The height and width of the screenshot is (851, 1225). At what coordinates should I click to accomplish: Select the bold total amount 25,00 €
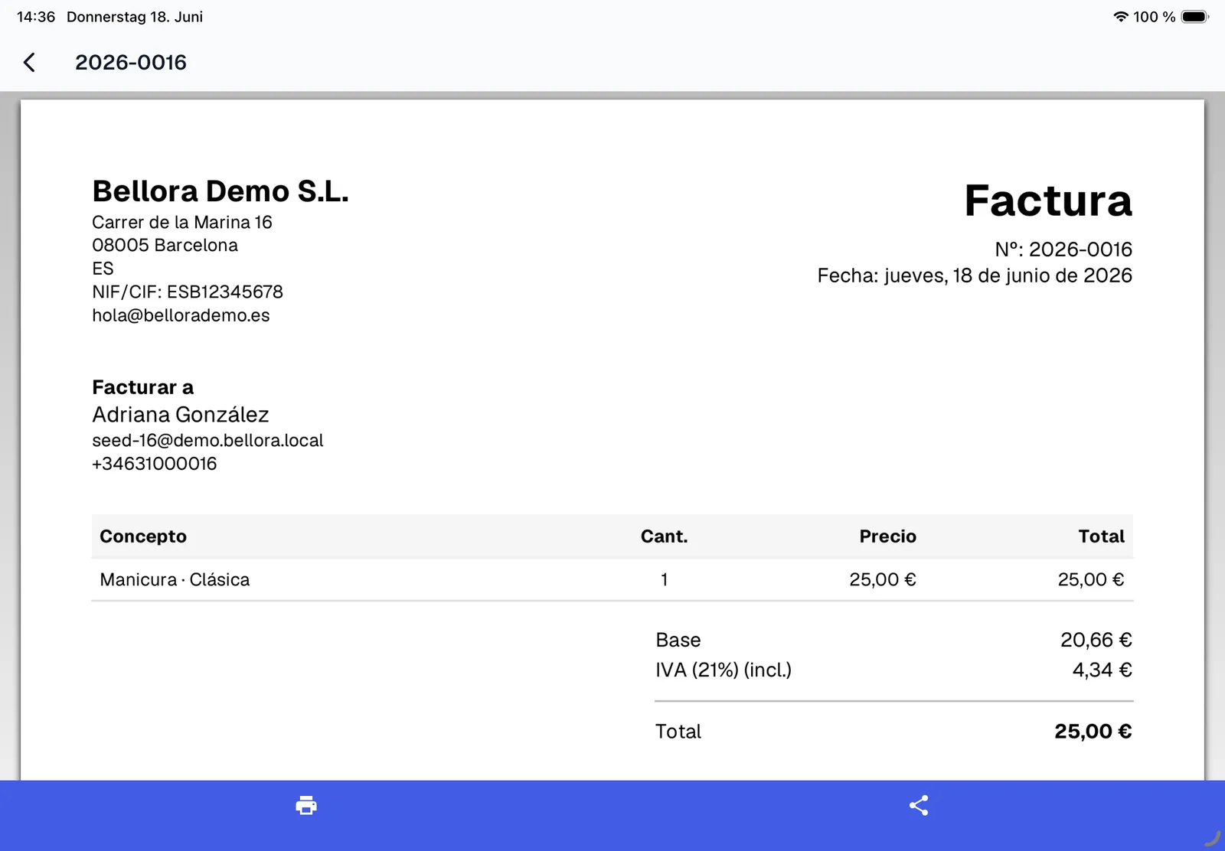(x=1093, y=732)
